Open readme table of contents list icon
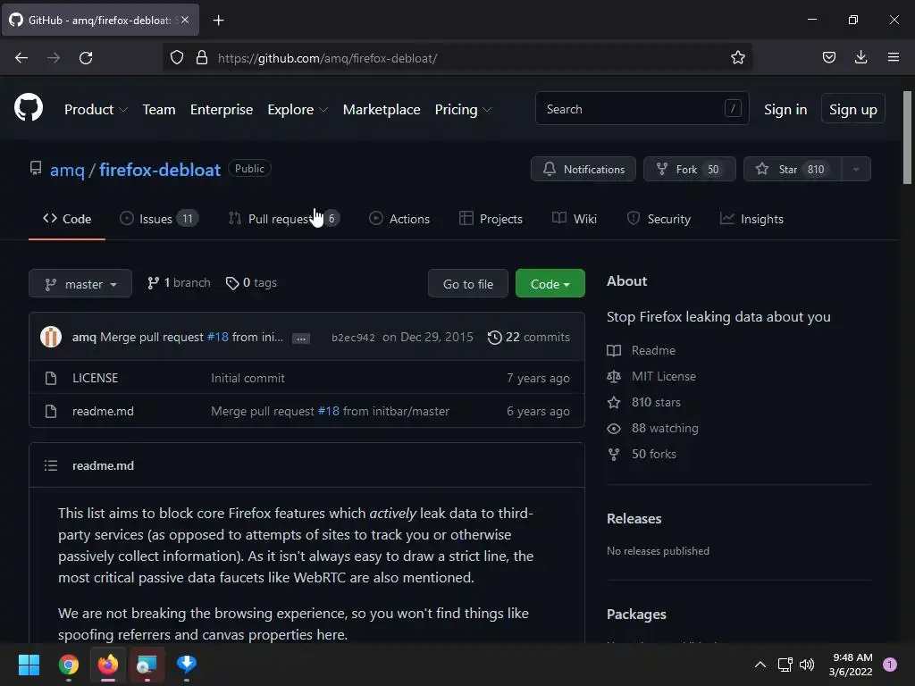Screen dimensions: 915x686 (x=51, y=465)
